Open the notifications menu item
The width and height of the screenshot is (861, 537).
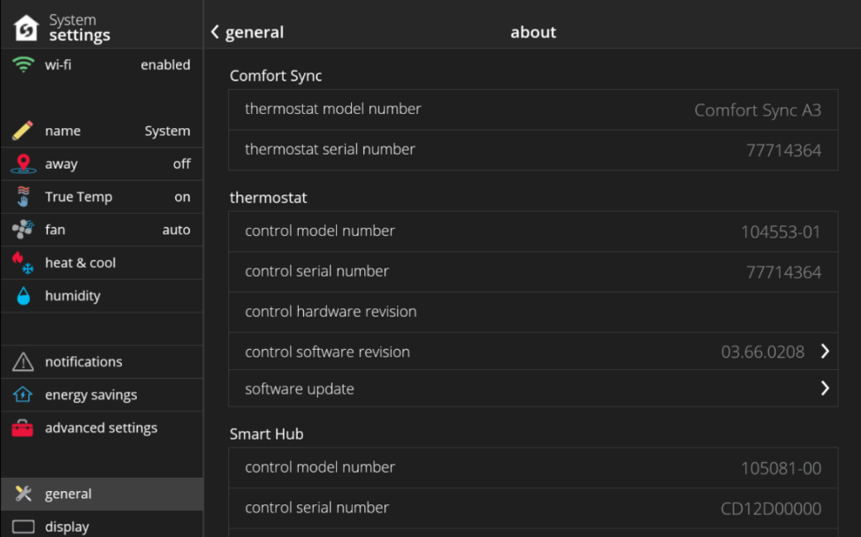103,362
